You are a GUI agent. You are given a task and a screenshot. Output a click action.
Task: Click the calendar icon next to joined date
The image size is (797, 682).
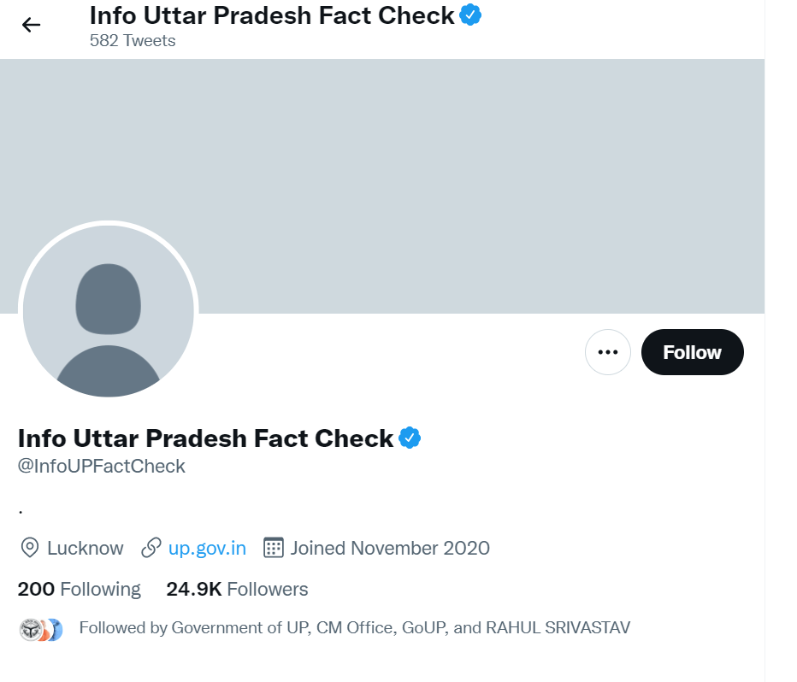(x=273, y=548)
